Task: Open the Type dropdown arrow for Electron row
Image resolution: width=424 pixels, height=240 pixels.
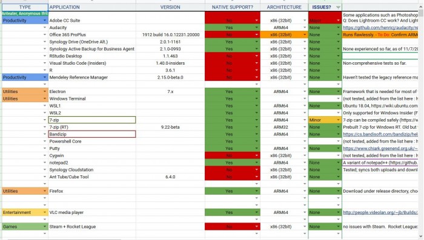Action: pyautogui.click(x=45, y=91)
